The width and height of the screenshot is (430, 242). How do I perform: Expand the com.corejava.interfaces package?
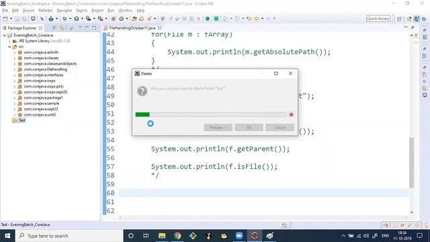(15, 75)
